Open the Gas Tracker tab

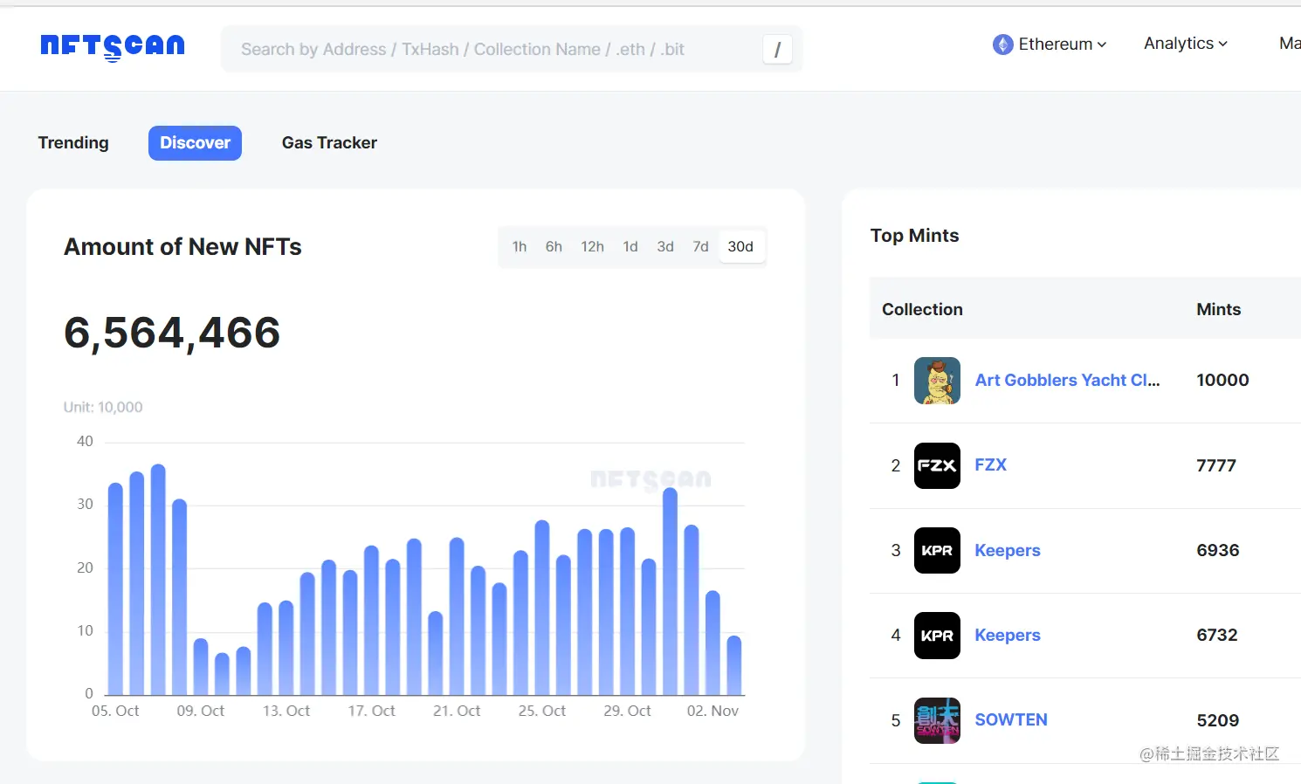coord(329,143)
